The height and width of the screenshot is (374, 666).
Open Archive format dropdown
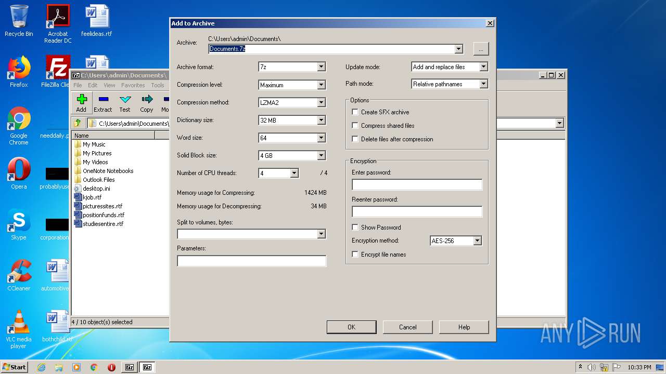point(321,67)
